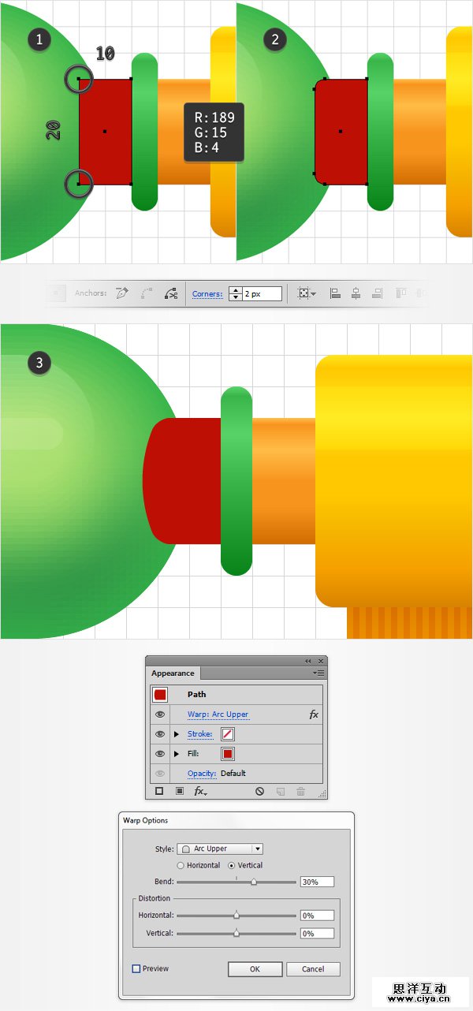Image resolution: width=473 pixels, height=1011 pixels.
Task: Enable the Preview checkbox in Warp Options
Action: pyautogui.click(x=136, y=968)
